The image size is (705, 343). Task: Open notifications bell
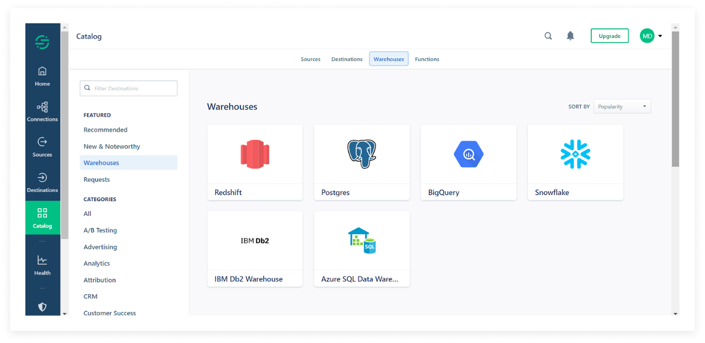[571, 36]
